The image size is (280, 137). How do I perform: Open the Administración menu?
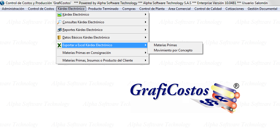pos(13,9)
